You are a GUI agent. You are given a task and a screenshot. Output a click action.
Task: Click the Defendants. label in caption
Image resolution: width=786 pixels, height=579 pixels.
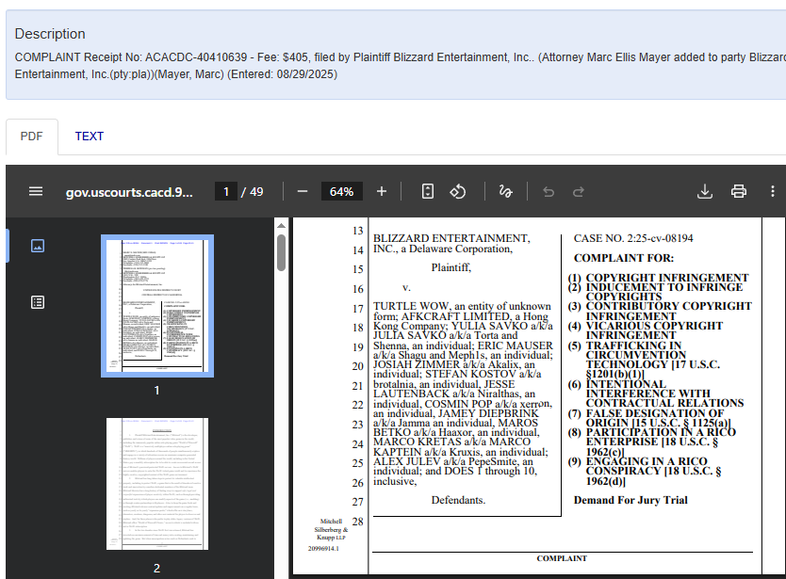click(458, 500)
